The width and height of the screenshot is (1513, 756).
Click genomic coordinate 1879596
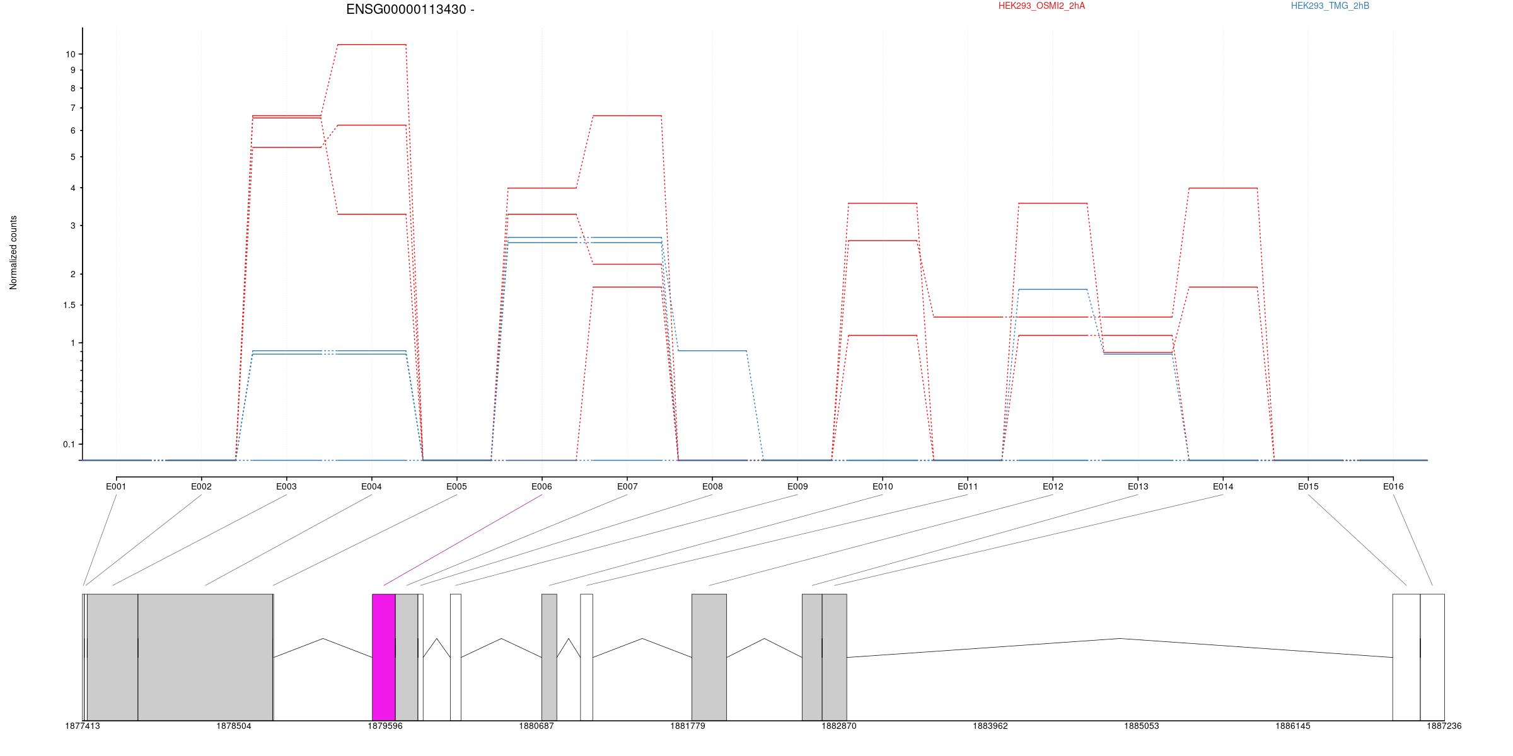click(385, 726)
